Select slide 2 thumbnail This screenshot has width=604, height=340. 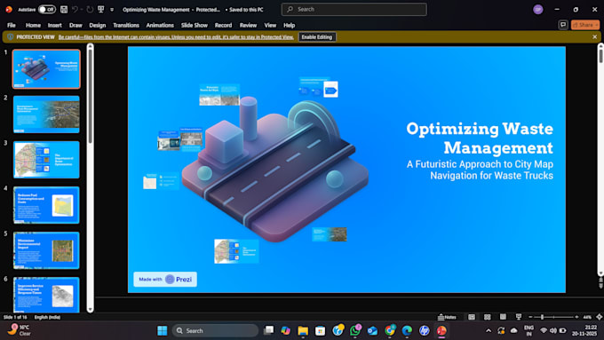pyautogui.click(x=46, y=115)
